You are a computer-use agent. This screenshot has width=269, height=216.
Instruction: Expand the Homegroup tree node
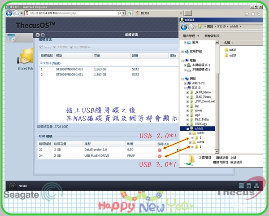[x=182, y=52]
